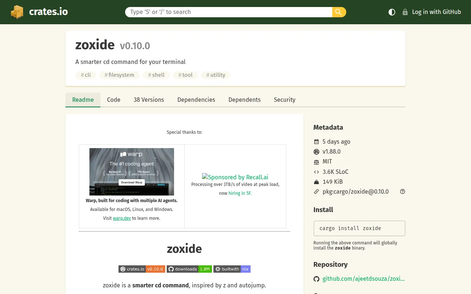Open the Readme tab
471x294 pixels.
tap(83, 100)
